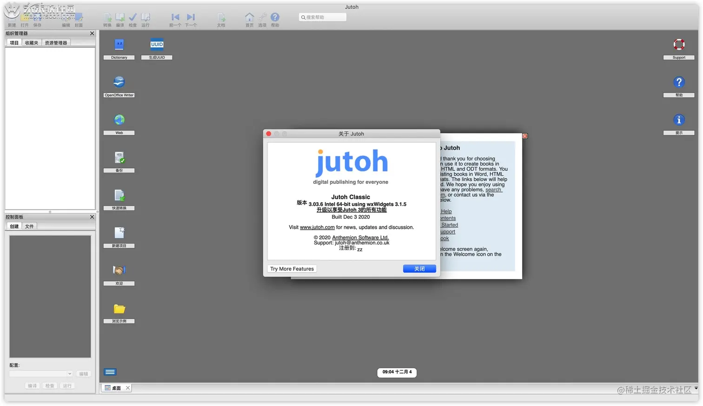Click the 运行 (Run) toolbar icon
Viewport: 703px width, 406px height.
click(x=146, y=19)
